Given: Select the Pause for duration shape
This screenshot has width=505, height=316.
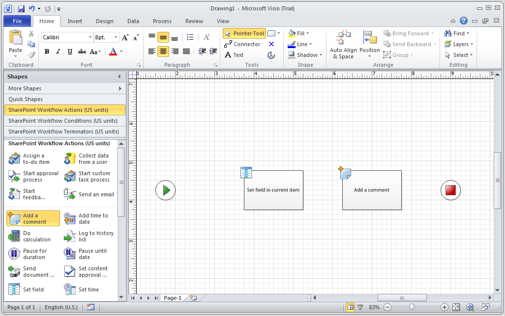Looking at the screenshot, I should (x=28, y=254).
